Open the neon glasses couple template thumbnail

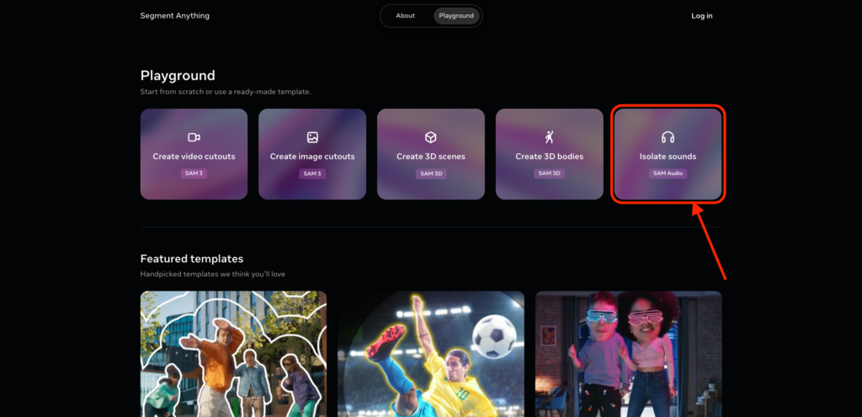click(628, 354)
